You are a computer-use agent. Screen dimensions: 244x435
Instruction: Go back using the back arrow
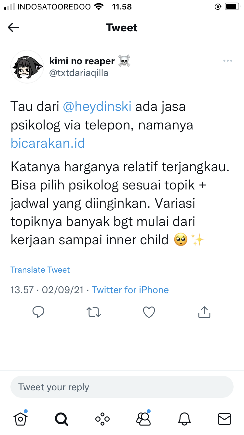pyautogui.click(x=13, y=28)
